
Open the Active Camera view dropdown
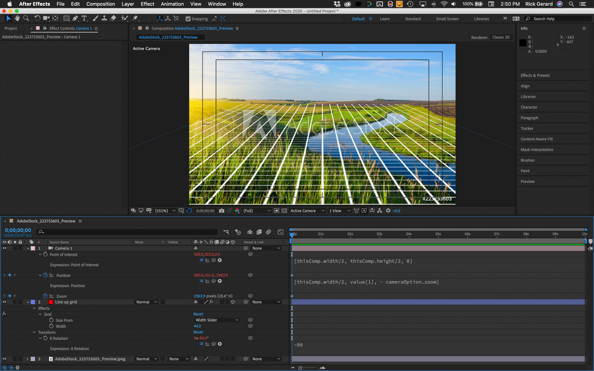(307, 210)
